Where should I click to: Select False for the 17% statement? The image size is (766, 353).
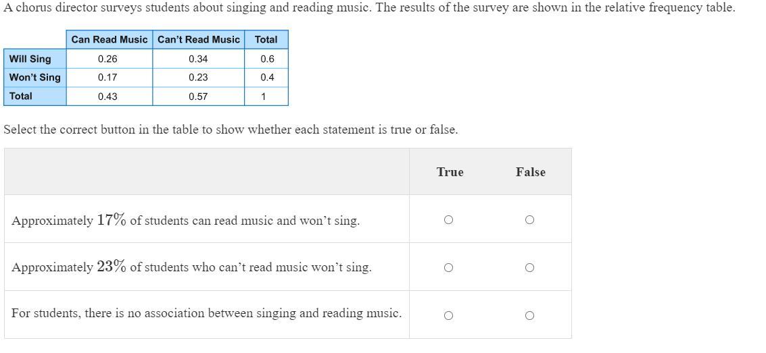tap(529, 220)
